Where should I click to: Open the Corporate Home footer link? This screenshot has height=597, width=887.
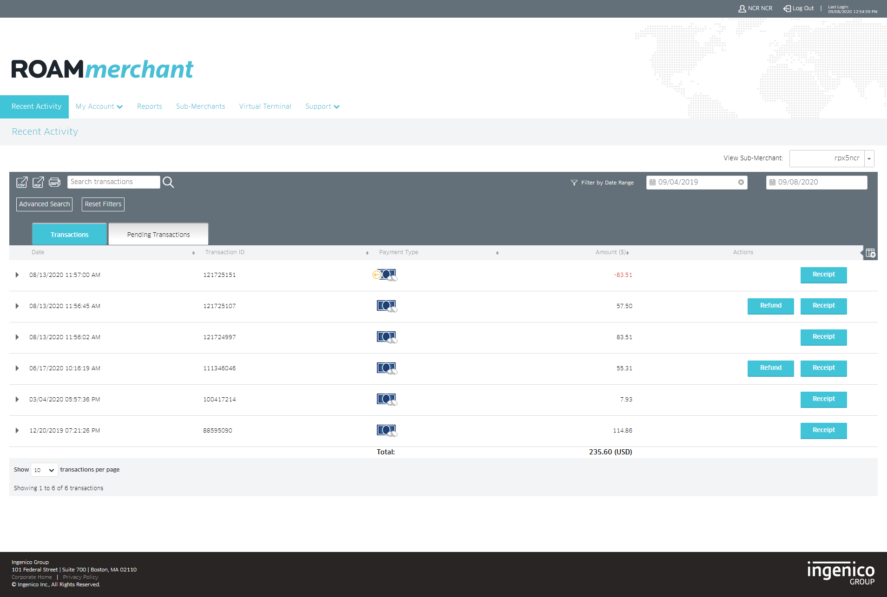pos(32,577)
